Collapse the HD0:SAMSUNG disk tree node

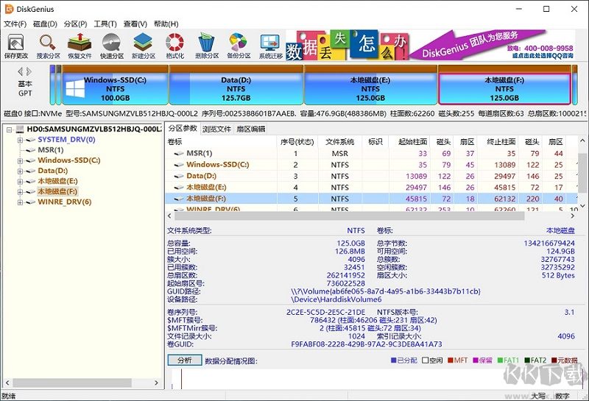pos(9,129)
